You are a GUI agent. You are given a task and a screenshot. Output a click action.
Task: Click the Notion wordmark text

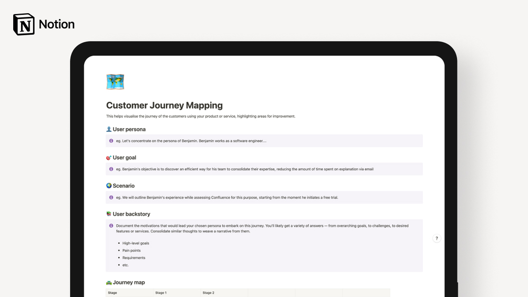57,24
